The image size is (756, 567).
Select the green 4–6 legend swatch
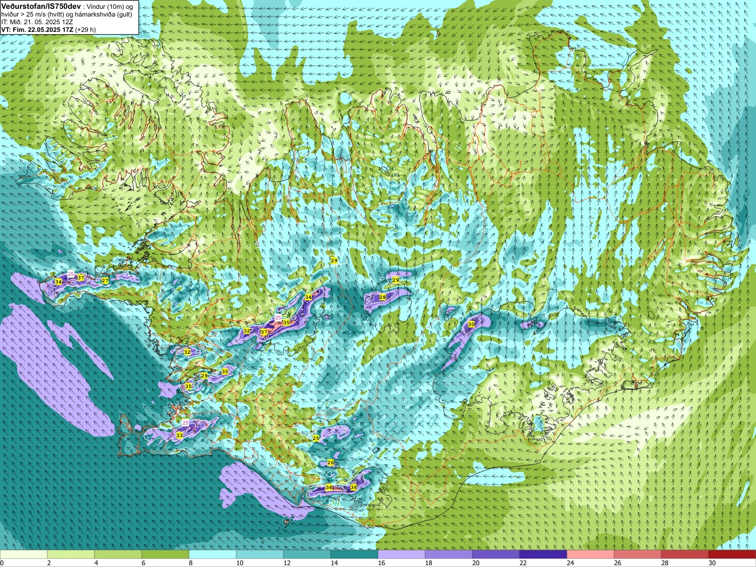coord(118,555)
